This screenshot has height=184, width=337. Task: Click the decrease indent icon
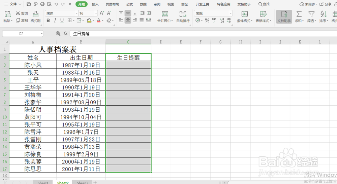(x=142, y=13)
